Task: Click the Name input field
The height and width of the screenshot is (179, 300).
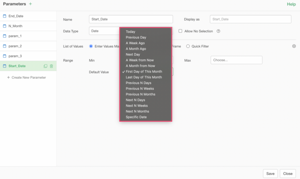Action: point(131,19)
